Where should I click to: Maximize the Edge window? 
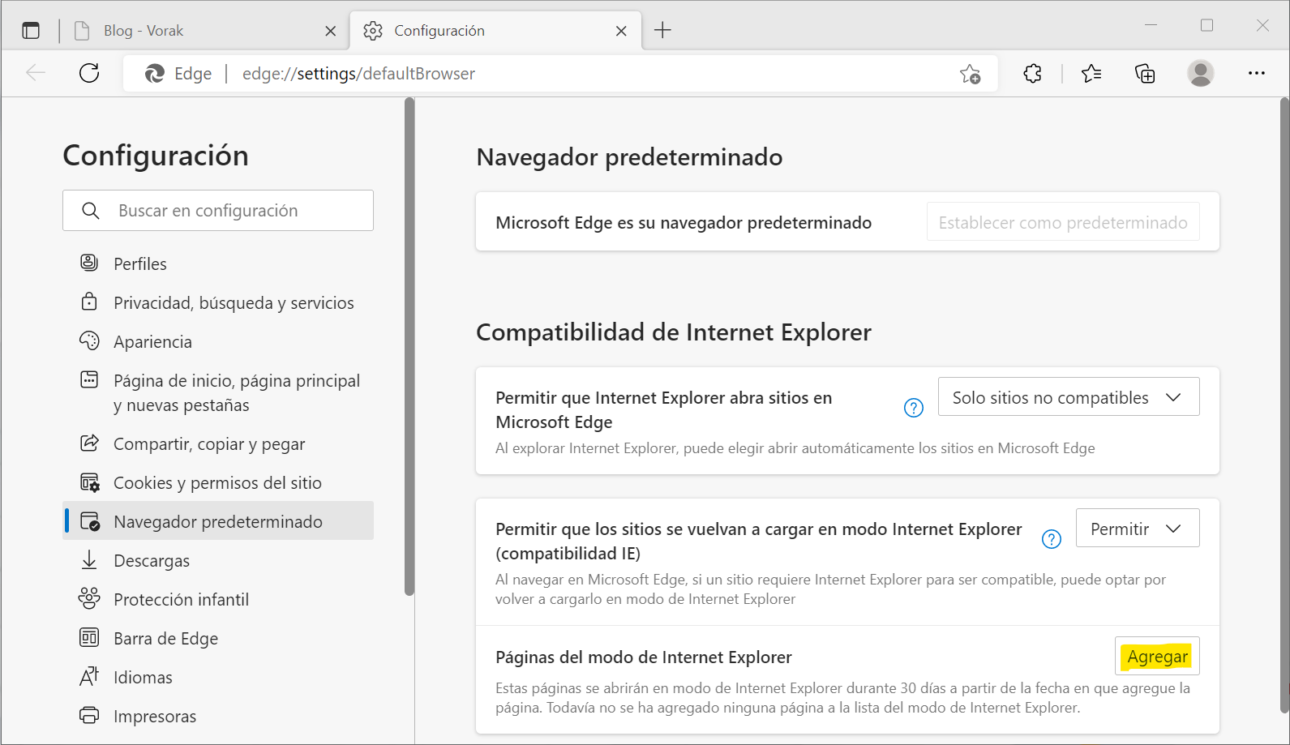pos(1206,25)
